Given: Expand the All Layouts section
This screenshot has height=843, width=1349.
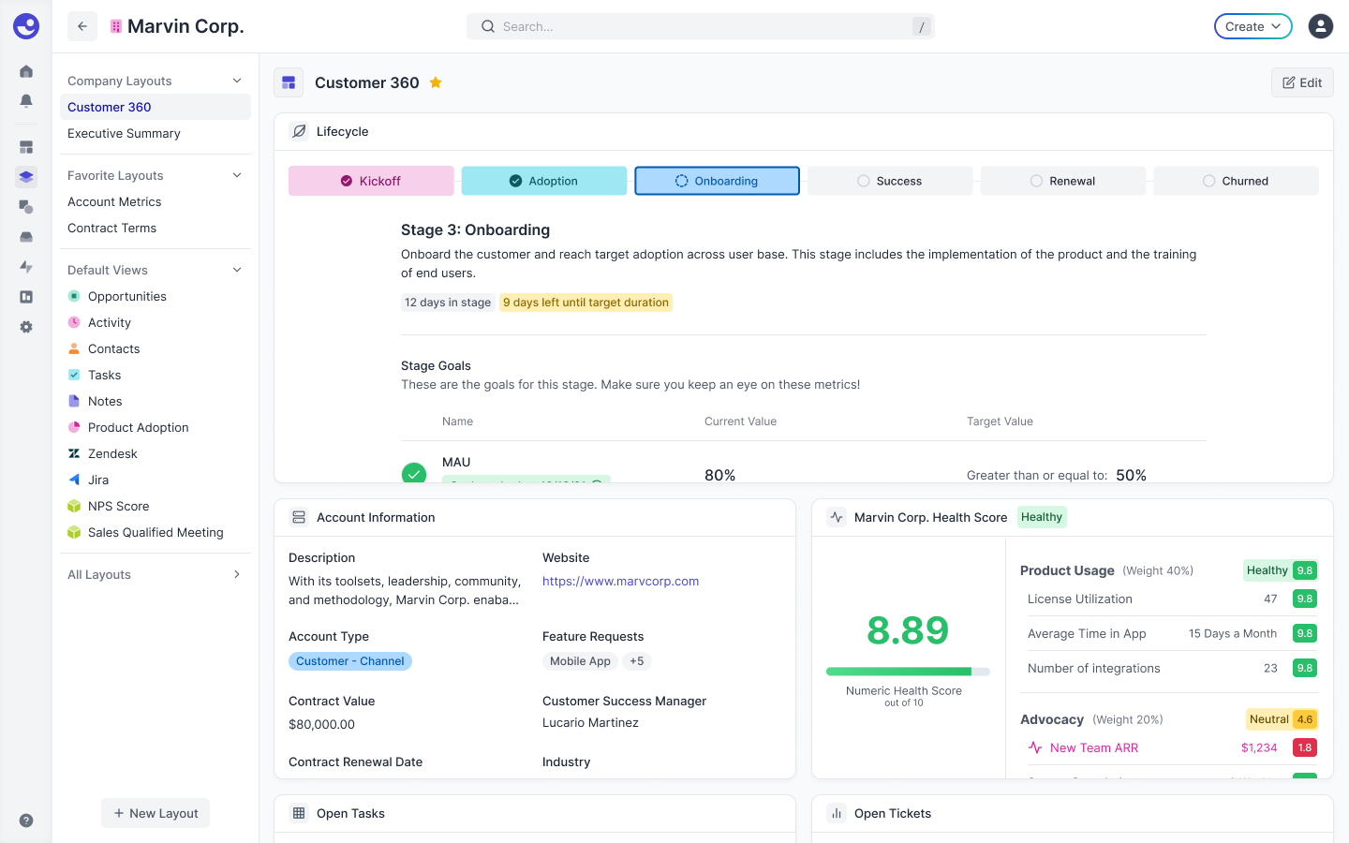Looking at the screenshot, I should [x=236, y=574].
